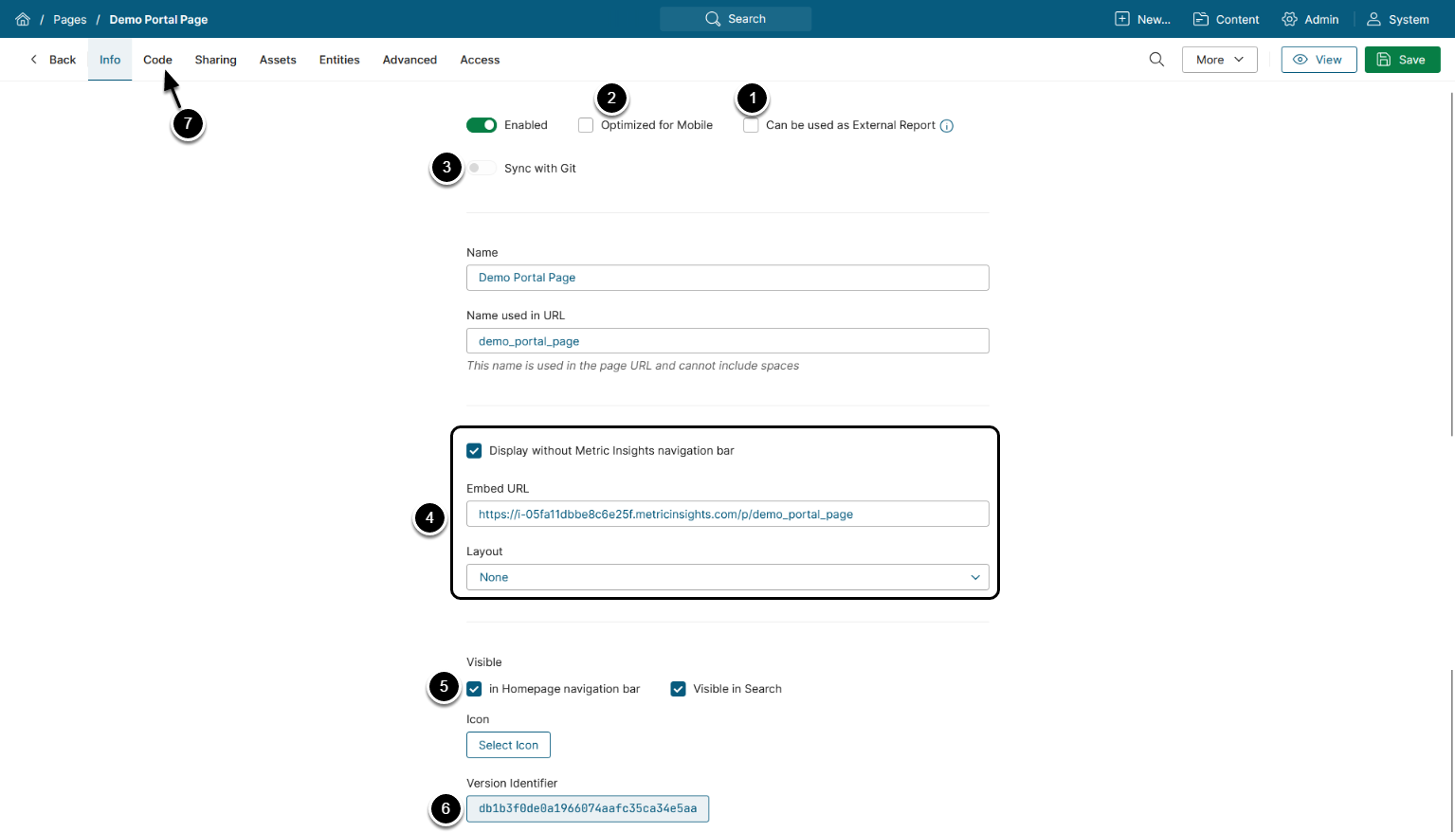Open the Admin gear menu
The width and height of the screenshot is (1455, 832).
click(x=1289, y=19)
